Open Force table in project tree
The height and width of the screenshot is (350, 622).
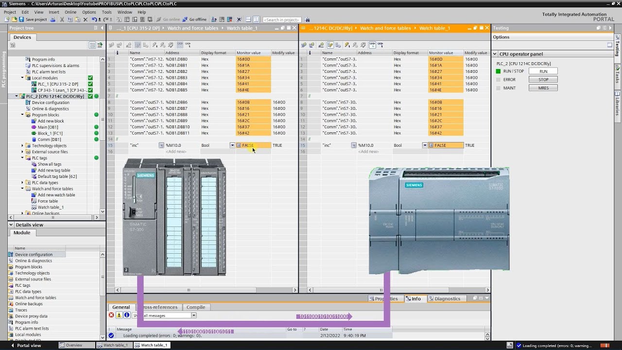coord(48,201)
